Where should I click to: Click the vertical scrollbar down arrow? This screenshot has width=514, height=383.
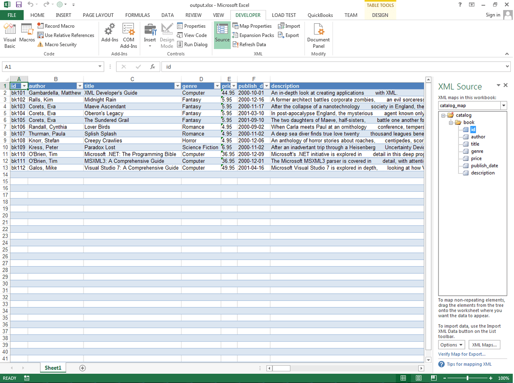point(428,360)
